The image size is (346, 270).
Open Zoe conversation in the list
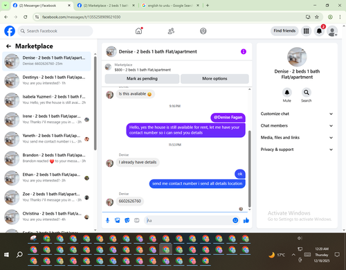tap(46, 197)
